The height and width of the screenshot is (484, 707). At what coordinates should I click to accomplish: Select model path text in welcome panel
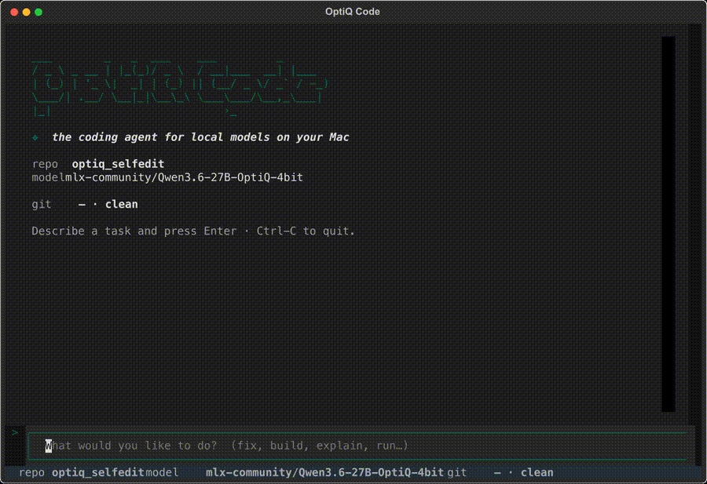tap(184, 177)
